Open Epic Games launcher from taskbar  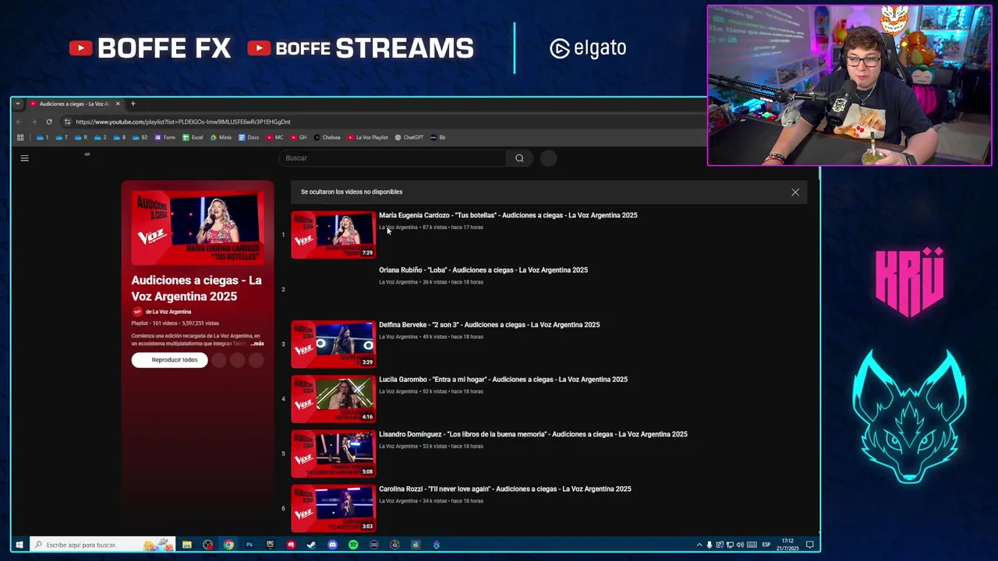[270, 545]
